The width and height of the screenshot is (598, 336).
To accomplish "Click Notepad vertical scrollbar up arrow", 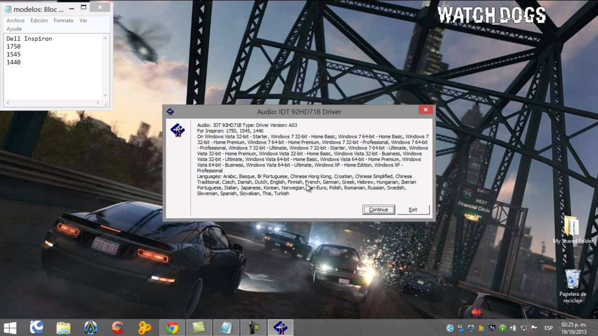I will (106, 38).
